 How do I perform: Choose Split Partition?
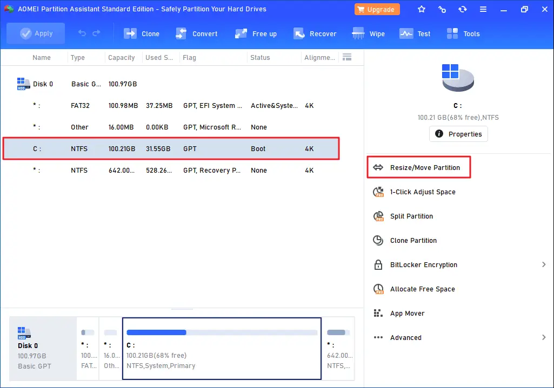point(411,216)
